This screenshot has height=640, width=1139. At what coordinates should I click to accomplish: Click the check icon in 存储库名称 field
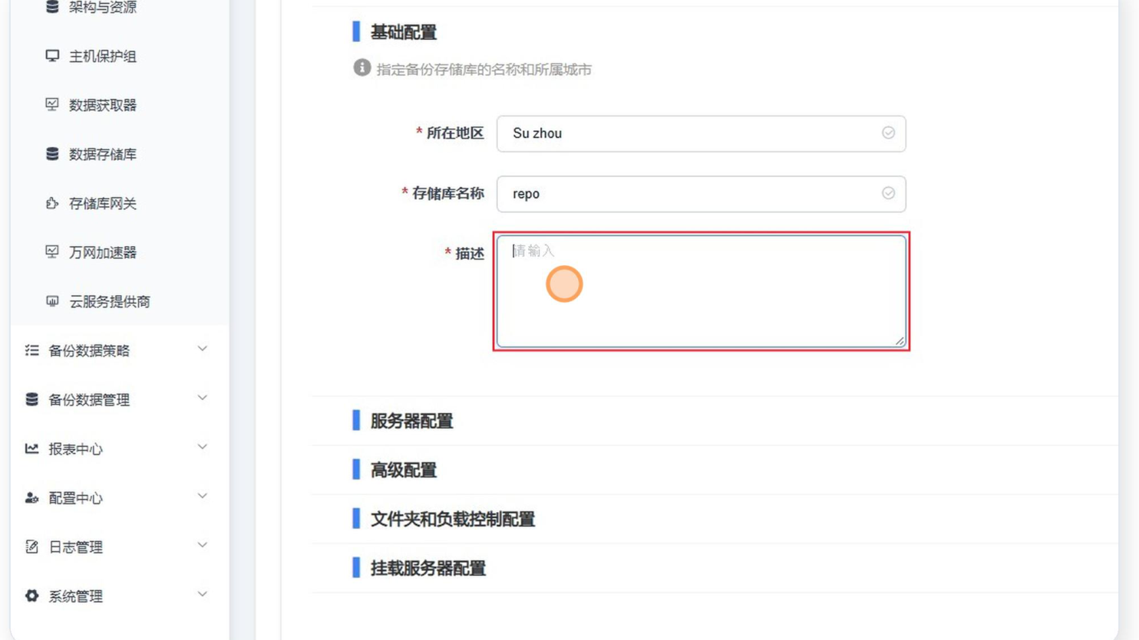click(888, 193)
